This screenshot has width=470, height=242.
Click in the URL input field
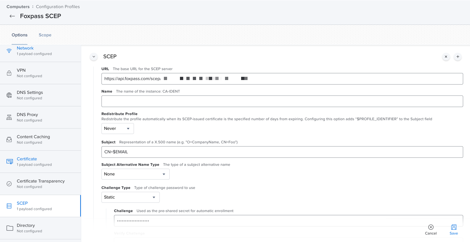point(282,79)
